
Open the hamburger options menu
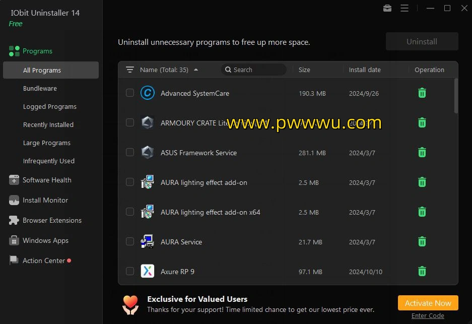(x=404, y=8)
